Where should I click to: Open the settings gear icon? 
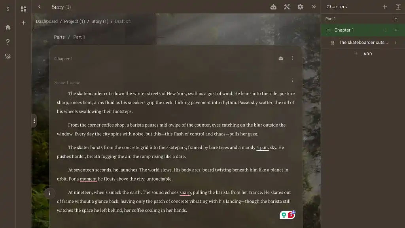(300, 7)
